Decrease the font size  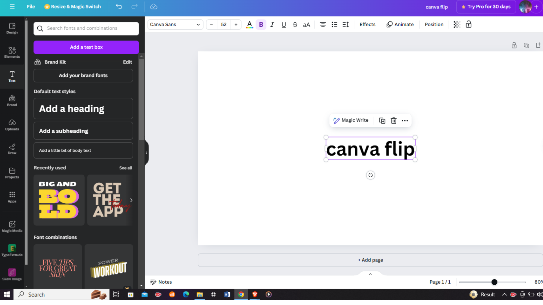tap(211, 25)
